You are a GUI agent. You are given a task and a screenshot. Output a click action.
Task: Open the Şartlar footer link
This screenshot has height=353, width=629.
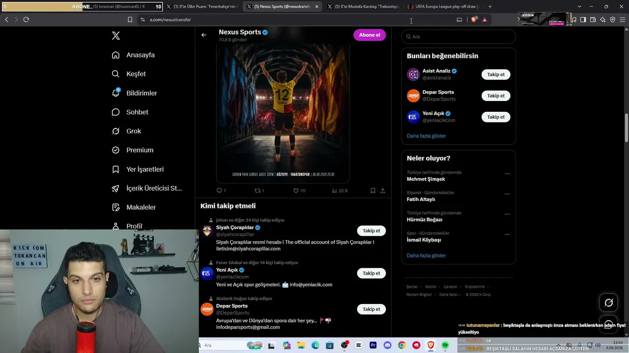pyautogui.click(x=412, y=287)
